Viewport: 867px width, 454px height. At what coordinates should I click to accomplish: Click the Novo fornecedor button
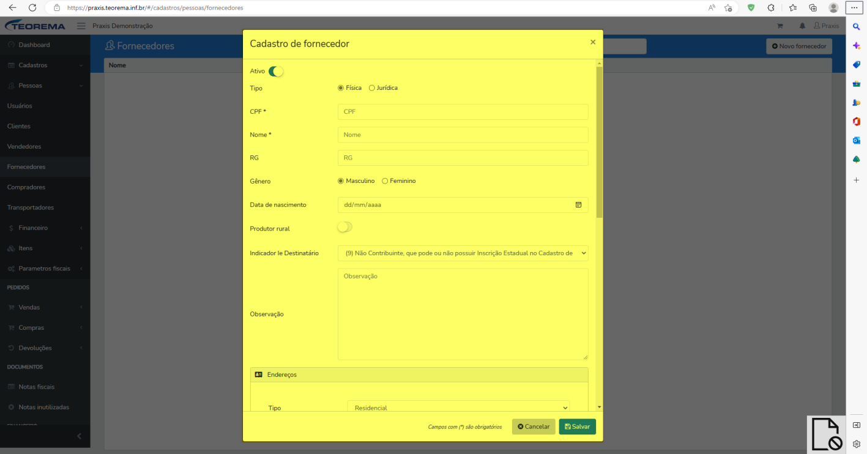pyautogui.click(x=799, y=47)
